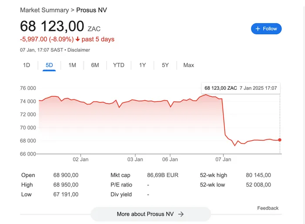Click the 07 Jan marker on chart axis

pyautogui.click(x=223, y=160)
